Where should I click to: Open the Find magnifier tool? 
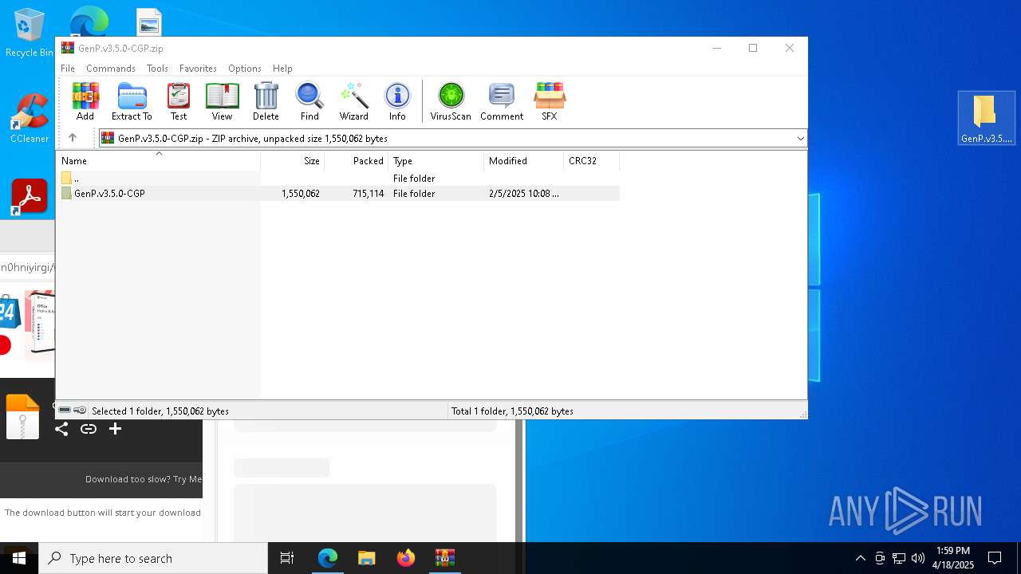tap(309, 101)
